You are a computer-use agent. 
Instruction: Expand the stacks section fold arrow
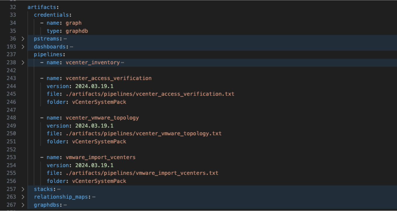point(23,189)
